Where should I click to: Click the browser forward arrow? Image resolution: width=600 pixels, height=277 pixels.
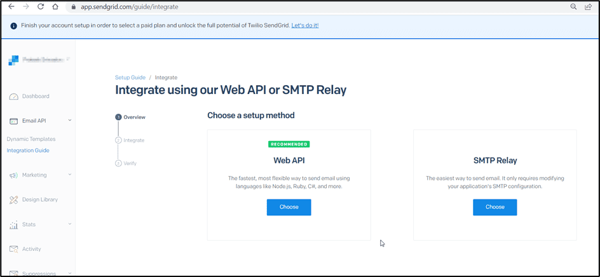pos(25,6)
